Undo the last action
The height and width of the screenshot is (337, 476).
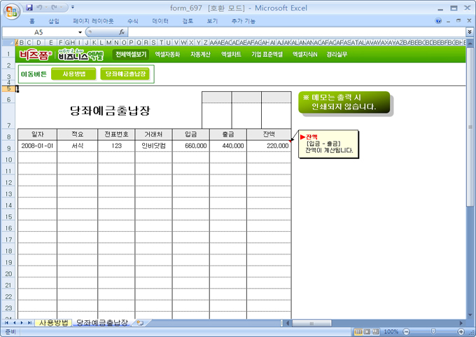click(39, 7)
